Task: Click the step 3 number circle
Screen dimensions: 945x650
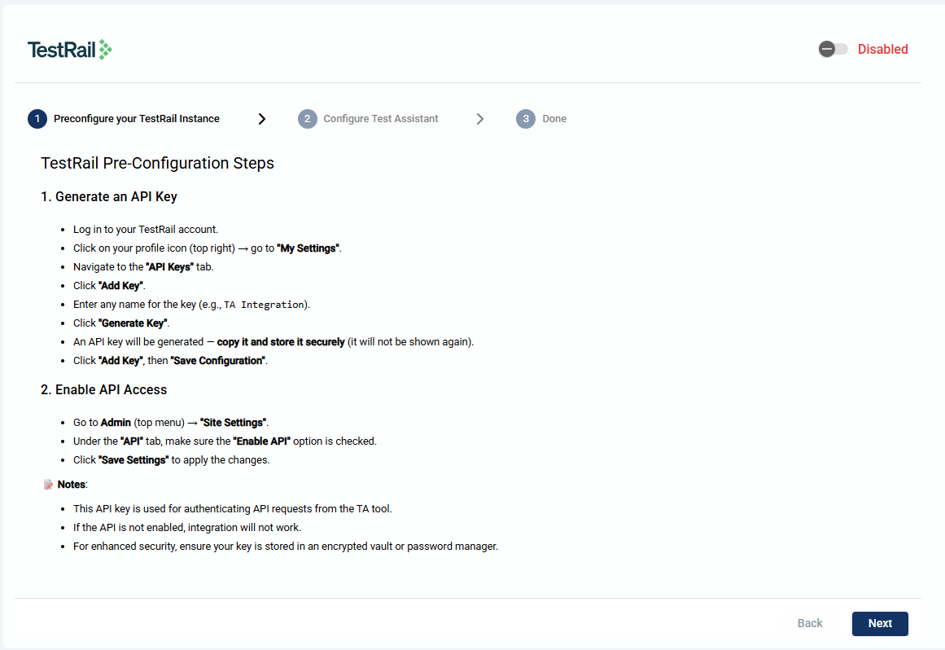Action: (525, 119)
